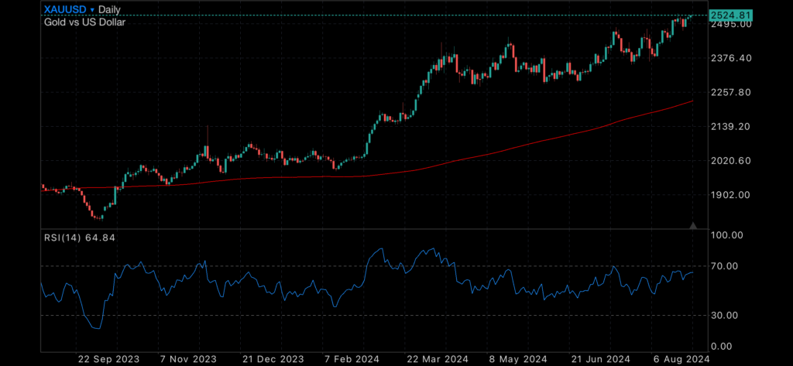This screenshot has width=793, height=366.
Task: Click the 2257.80 price axis label
Action: coord(731,93)
